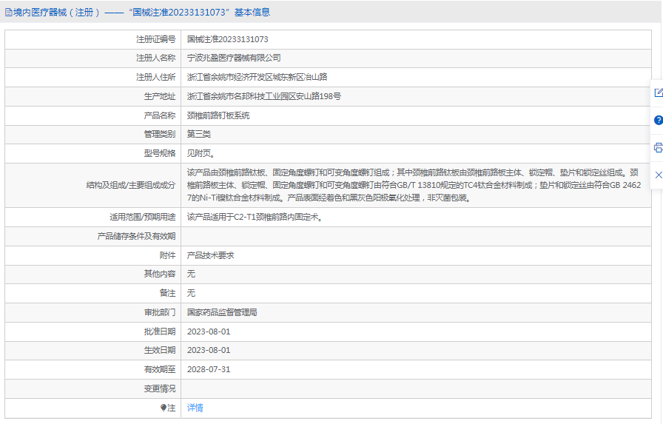Click the 生效日期 row label
This screenshot has width=663, height=424.
[x=159, y=351]
